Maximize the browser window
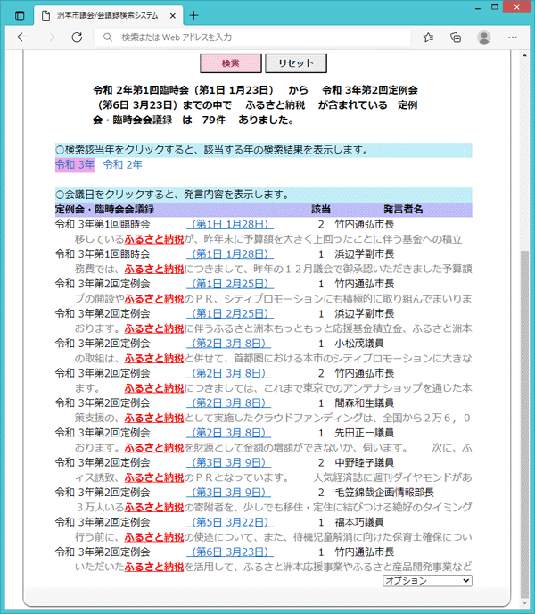This screenshot has width=535, height=614. (495, 7)
